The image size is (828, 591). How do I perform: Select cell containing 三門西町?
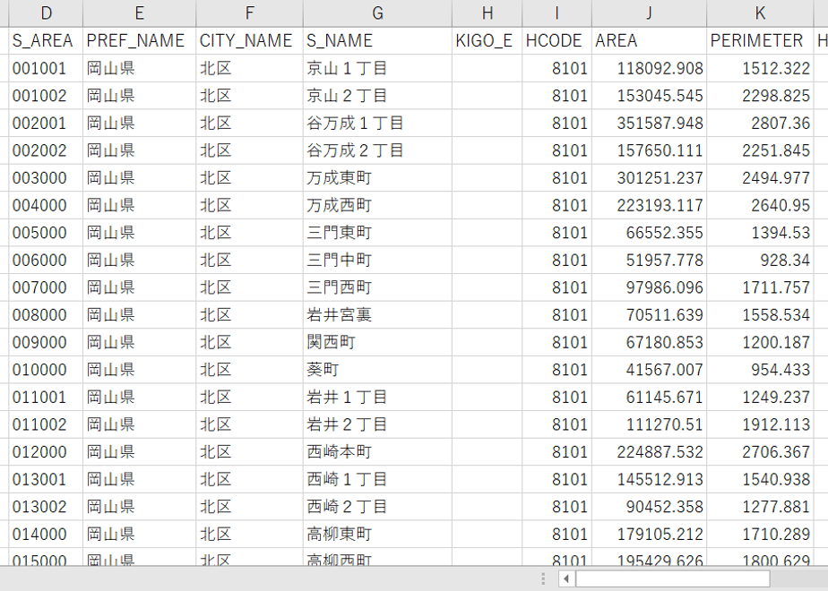pyautogui.click(x=377, y=287)
